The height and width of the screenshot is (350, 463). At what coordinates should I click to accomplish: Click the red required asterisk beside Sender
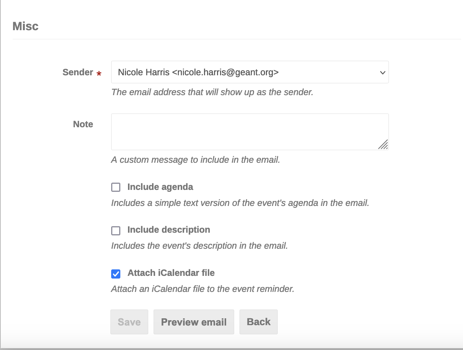[x=99, y=74]
